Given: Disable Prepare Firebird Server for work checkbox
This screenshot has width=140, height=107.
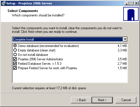Looking at the screenshot, I should point(15,68).
